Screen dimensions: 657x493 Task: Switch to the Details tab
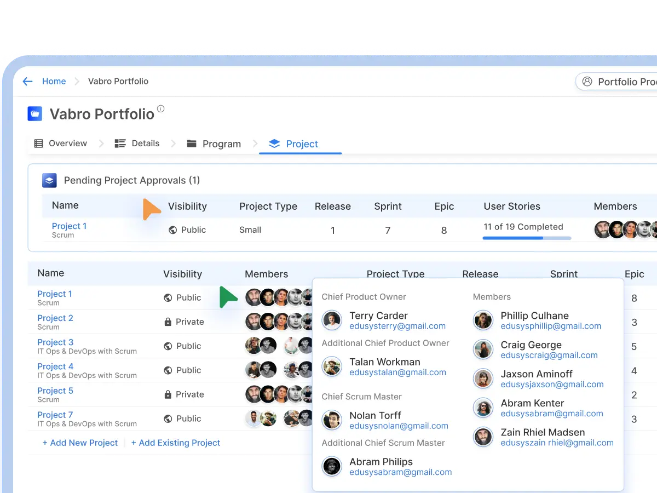pyautogui.click(x=137, y=144)
